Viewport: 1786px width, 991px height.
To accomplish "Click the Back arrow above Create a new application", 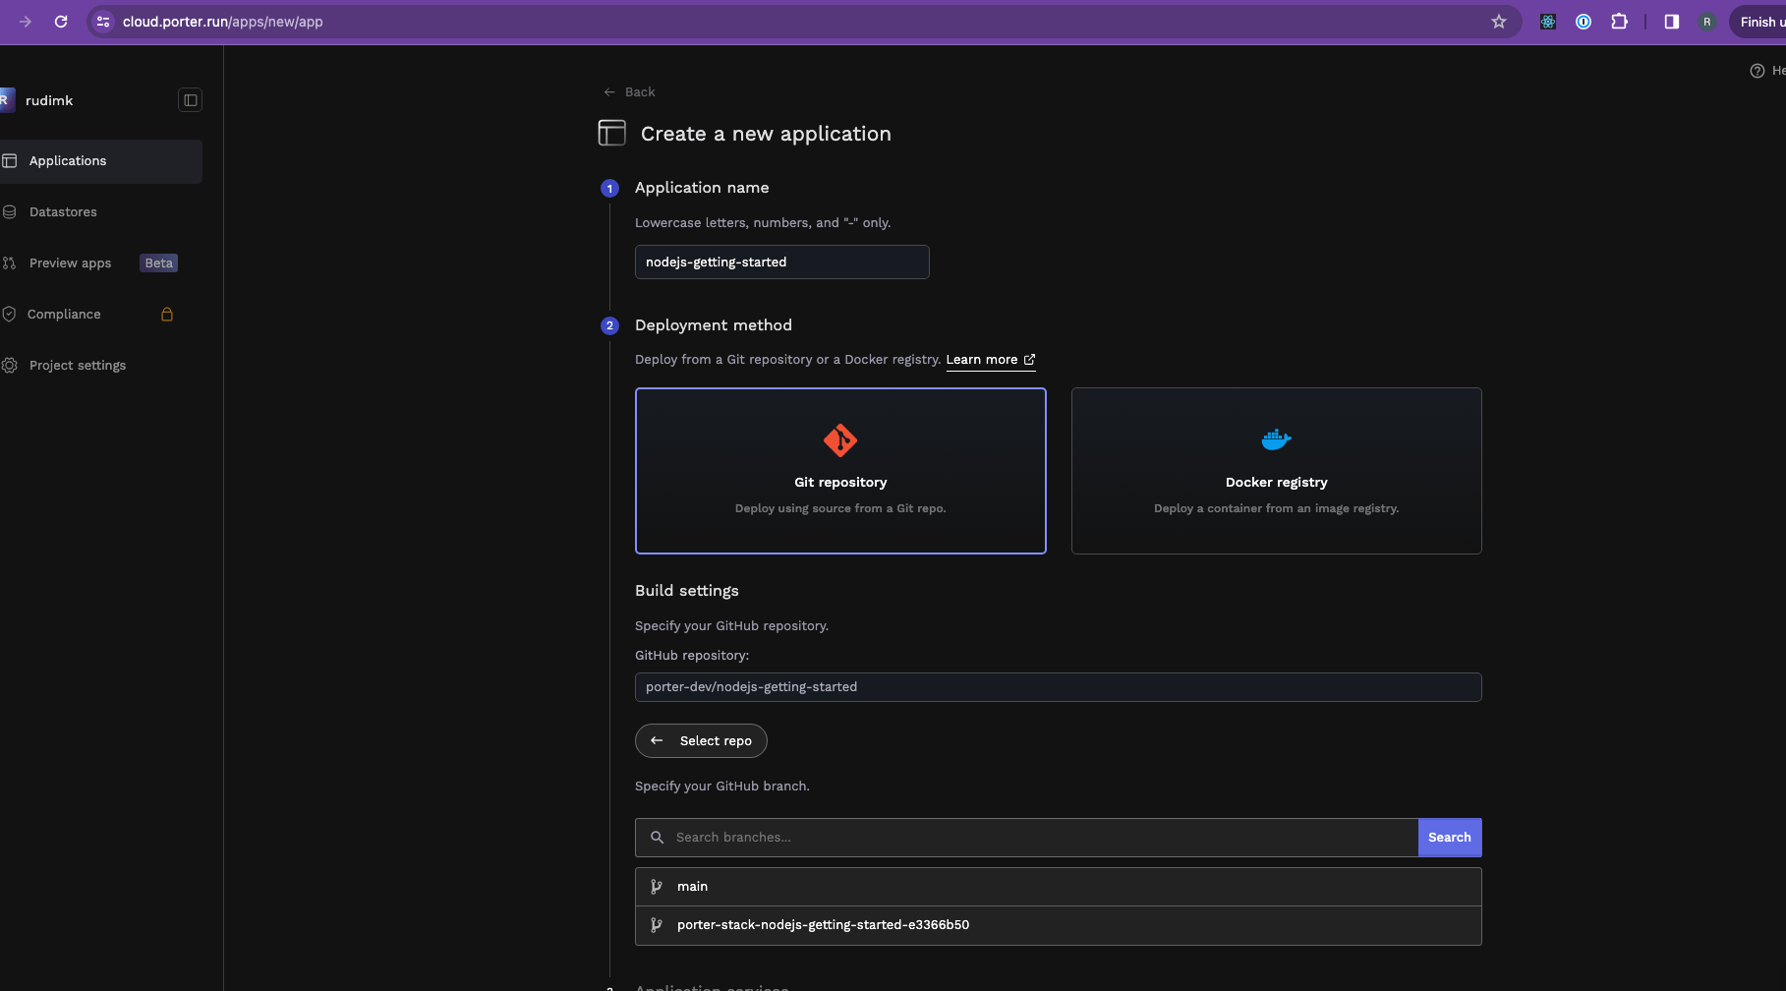I will click(x=609, y=91).
